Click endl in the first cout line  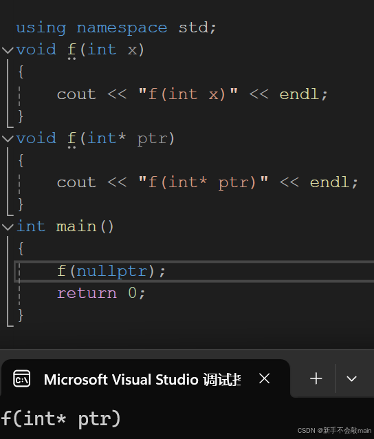[x=299, y=94]
